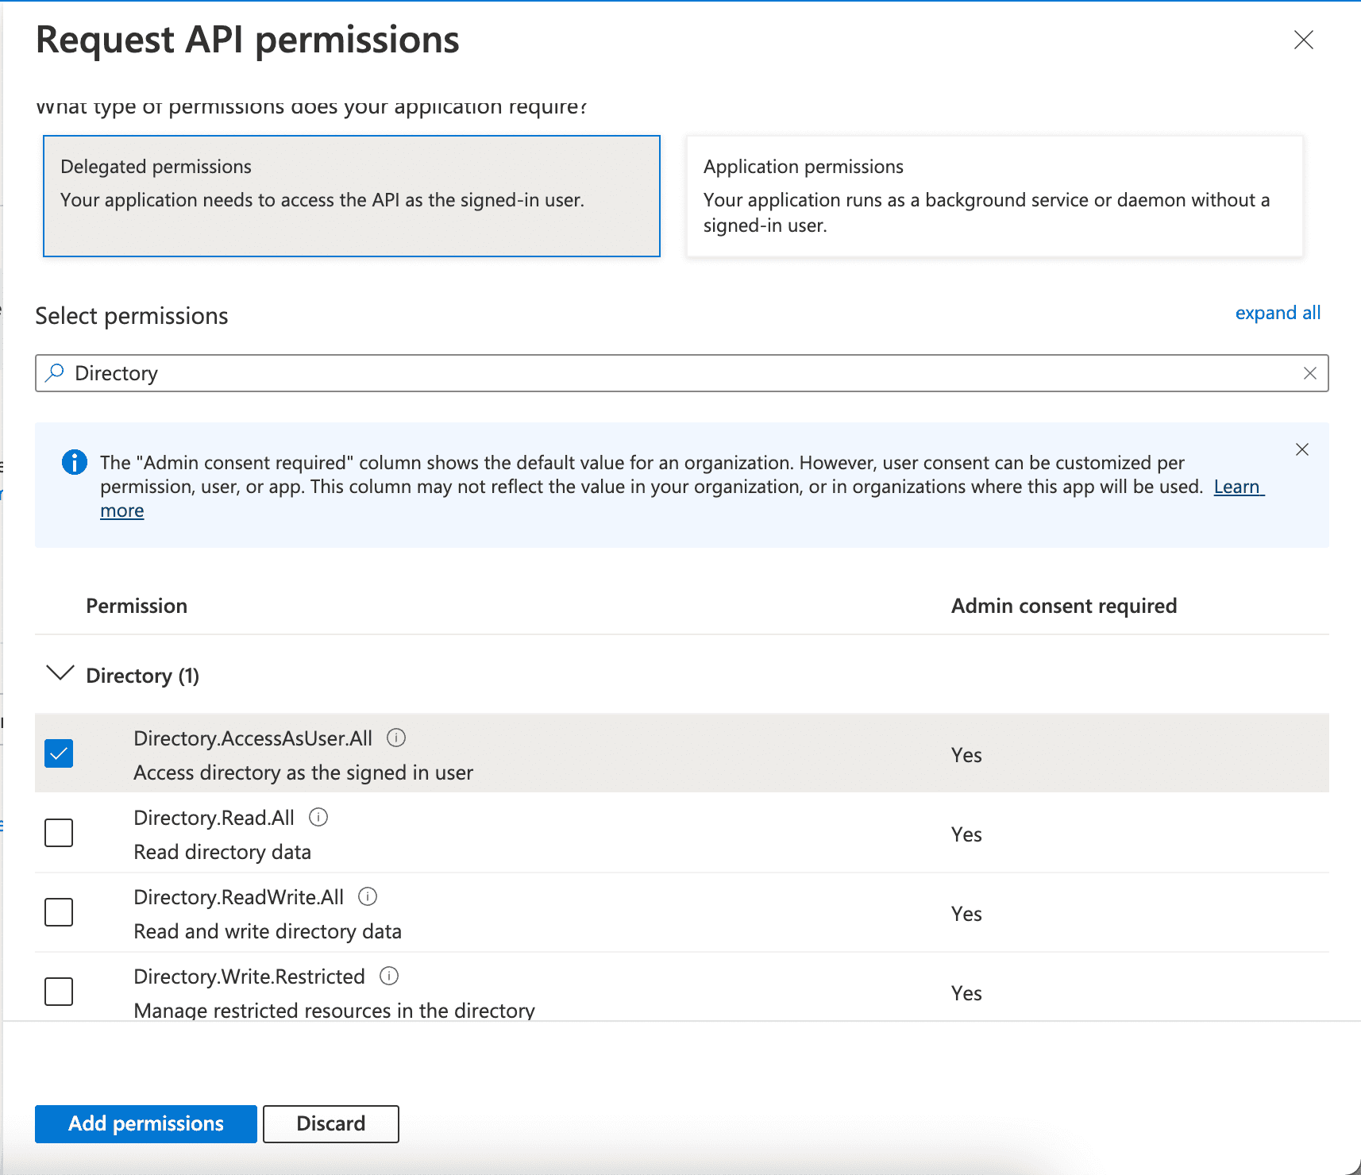Click the Discard button

tap(330, 1123)
